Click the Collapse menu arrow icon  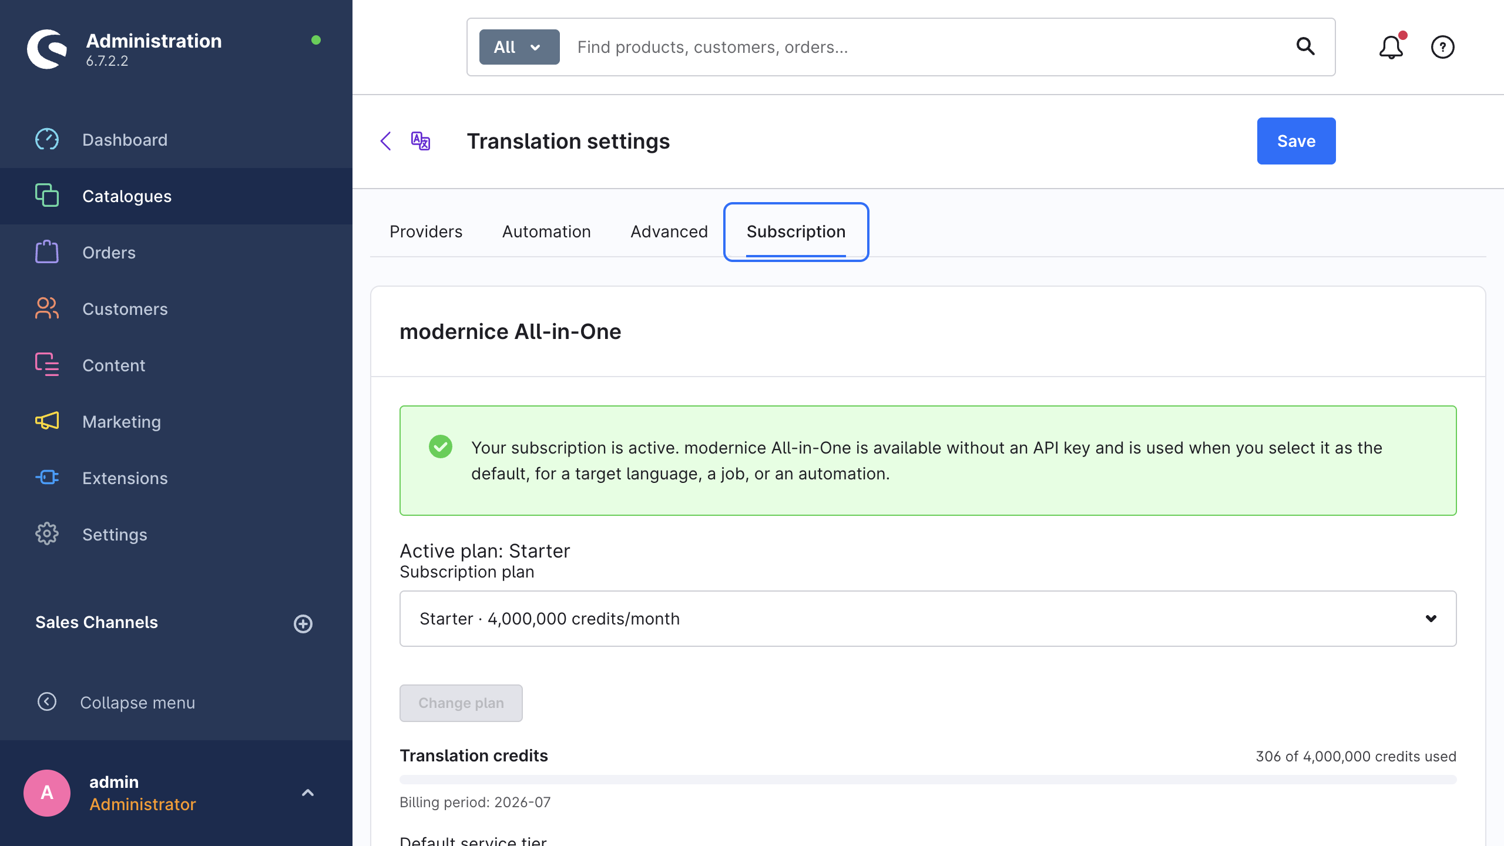click(x=47, y=702)
